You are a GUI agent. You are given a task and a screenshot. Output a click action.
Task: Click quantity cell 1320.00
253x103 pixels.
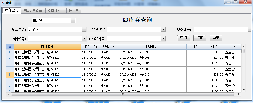pos(215,63)
